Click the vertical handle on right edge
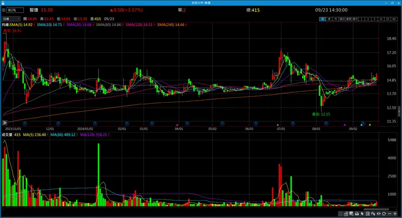The height and width of the screenshot is (218, 402). pos(399,111)
